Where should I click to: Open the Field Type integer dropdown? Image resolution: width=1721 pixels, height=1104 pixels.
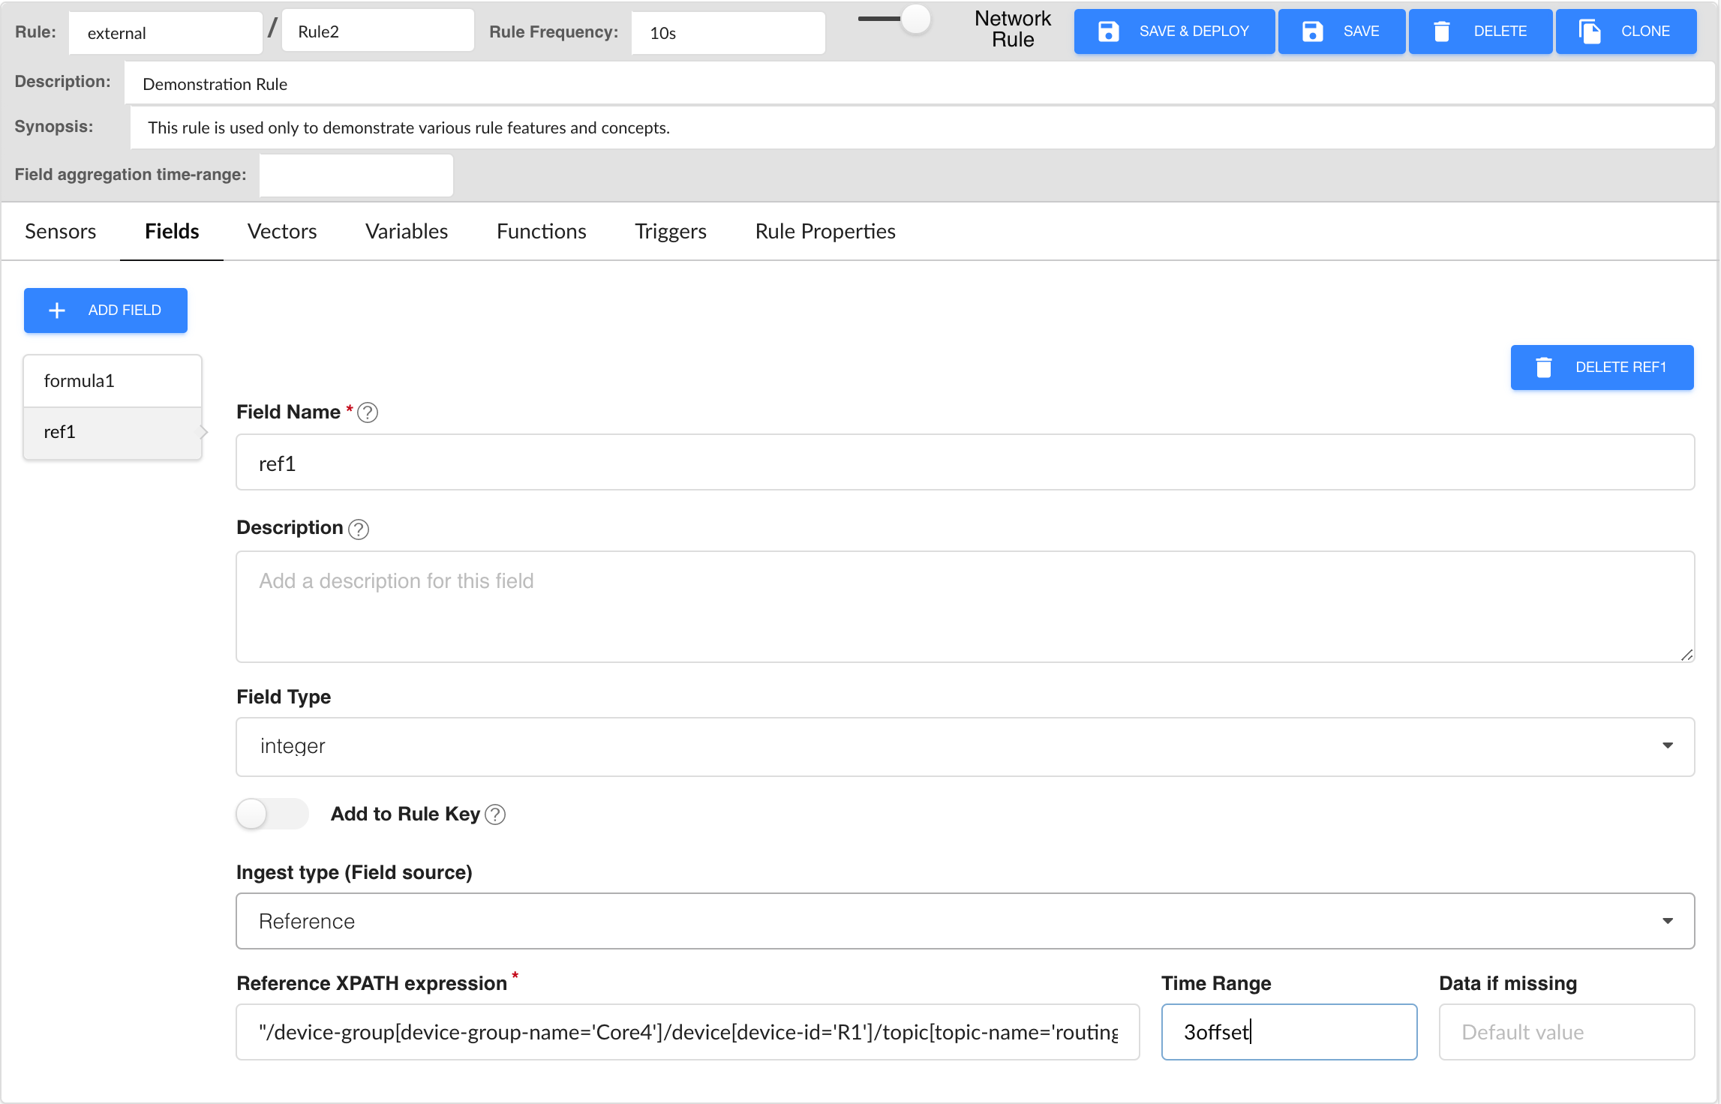click(965, 746)
